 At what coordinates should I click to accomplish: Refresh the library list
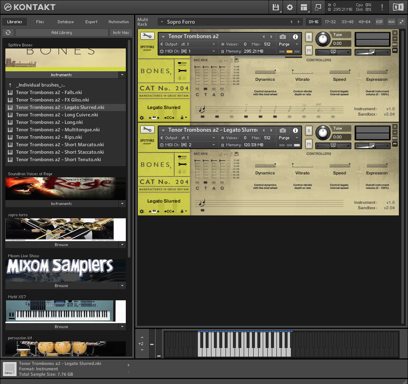click(8, 33)
